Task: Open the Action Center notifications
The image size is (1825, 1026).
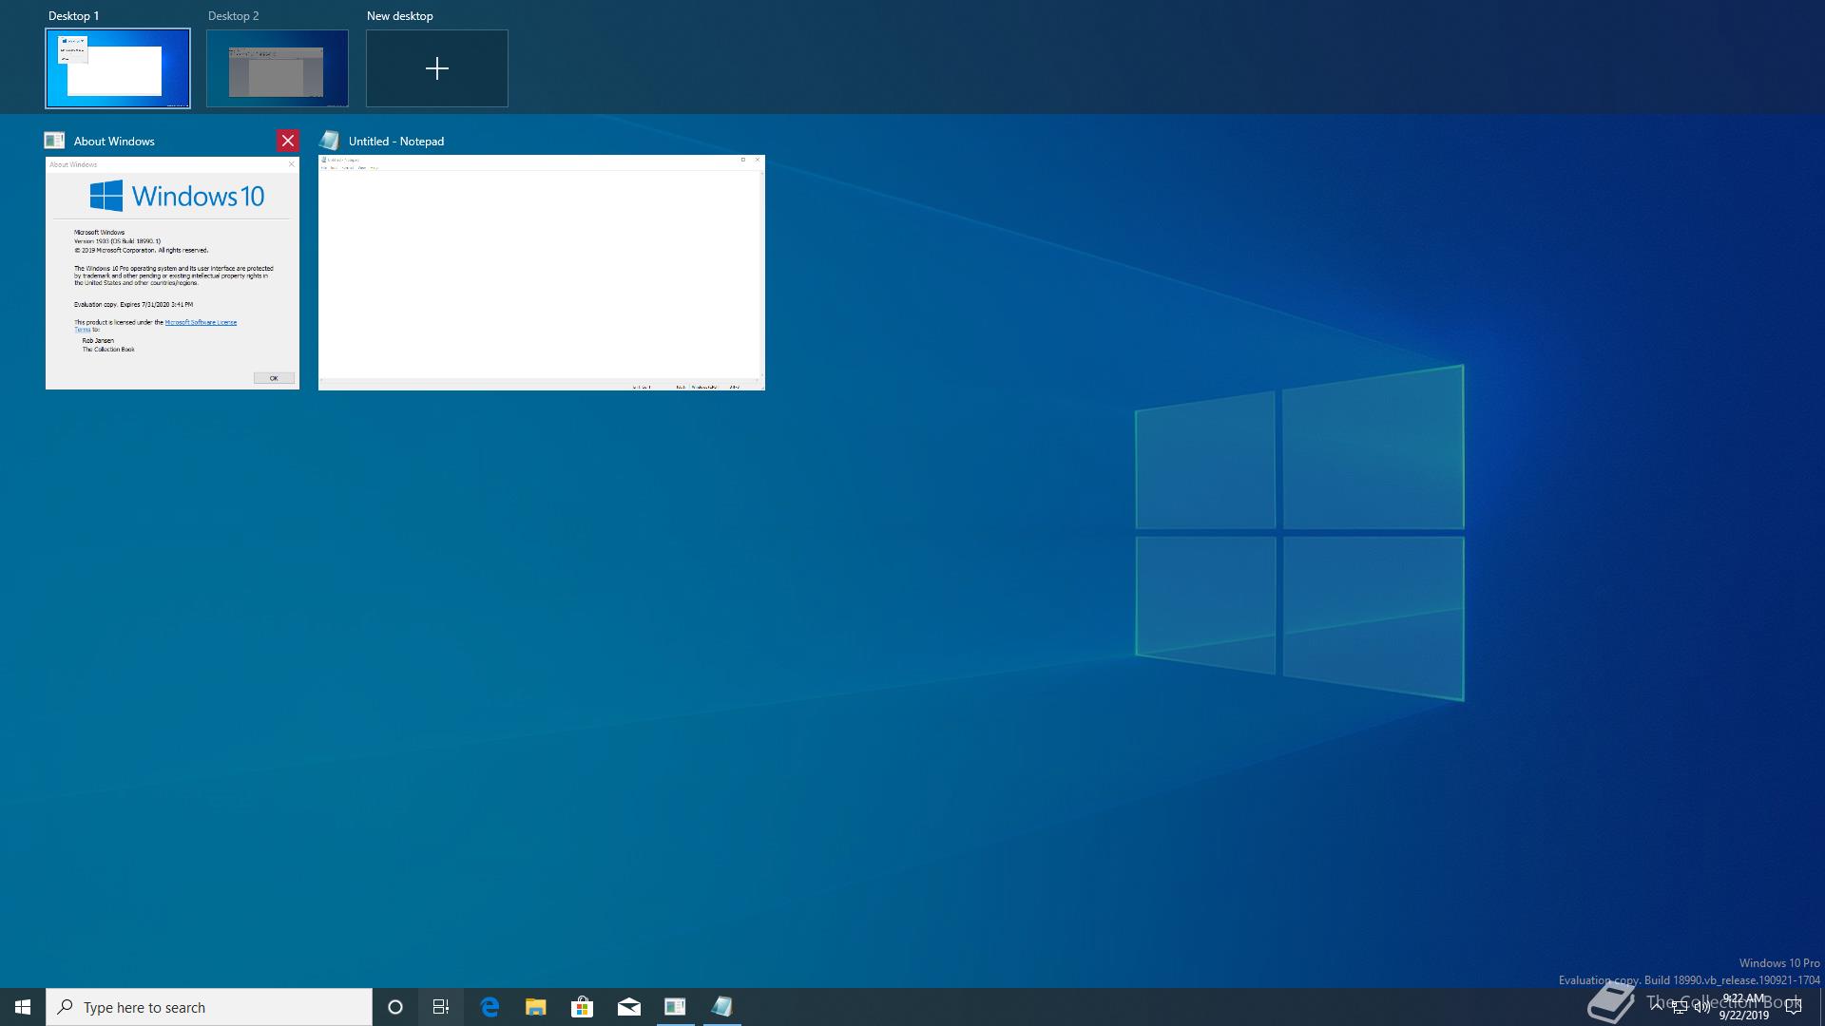Action: coord(1794,1007)
